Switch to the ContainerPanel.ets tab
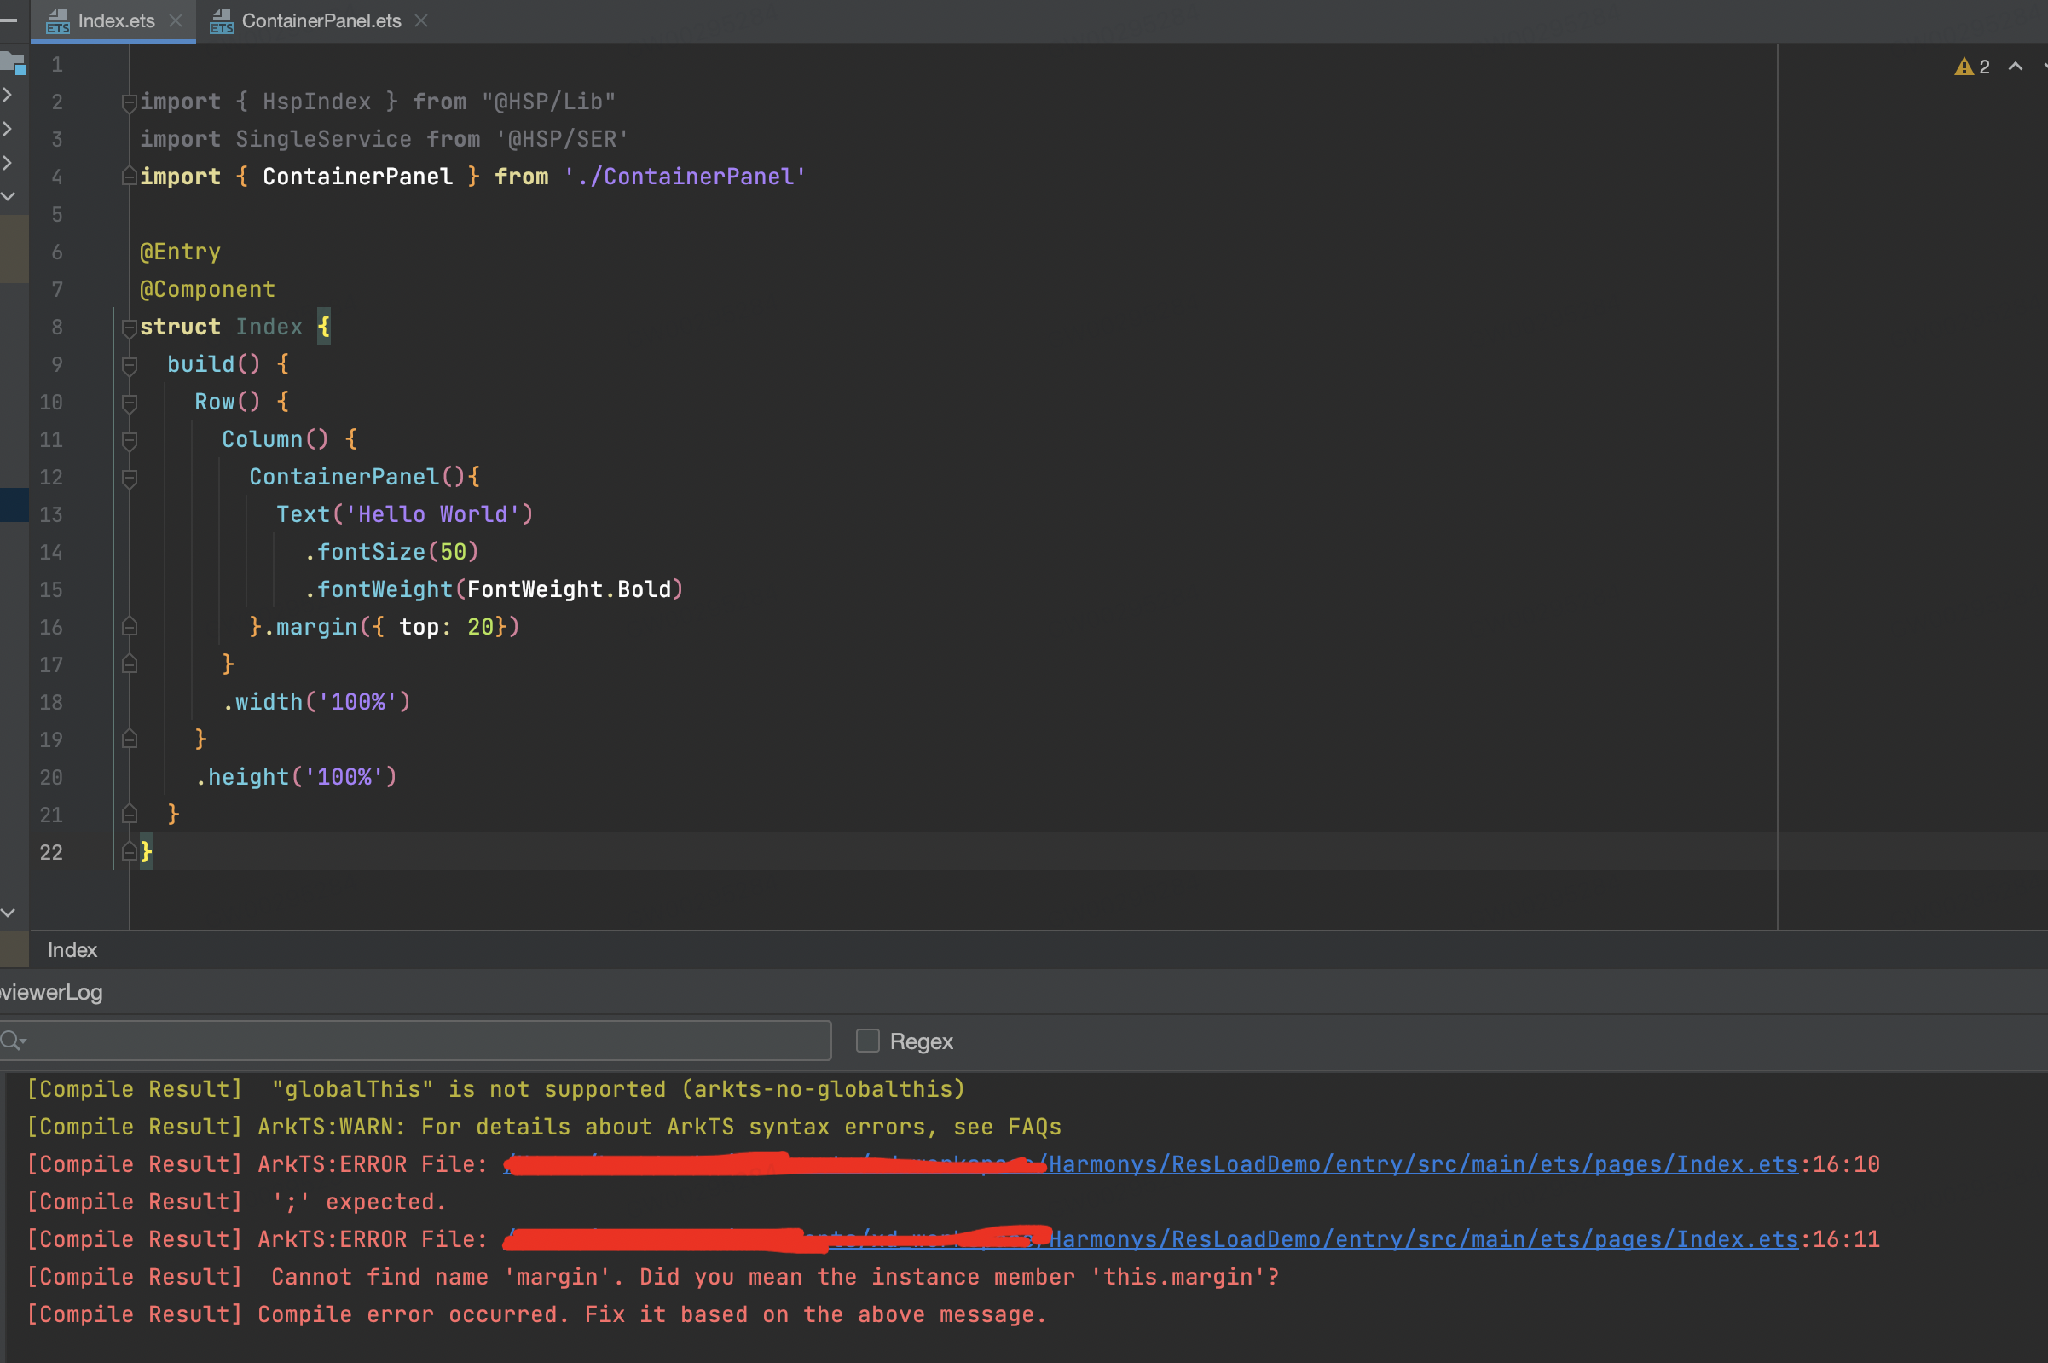Viewport: 2048px width, 1363px height. [x=321, y=20]
